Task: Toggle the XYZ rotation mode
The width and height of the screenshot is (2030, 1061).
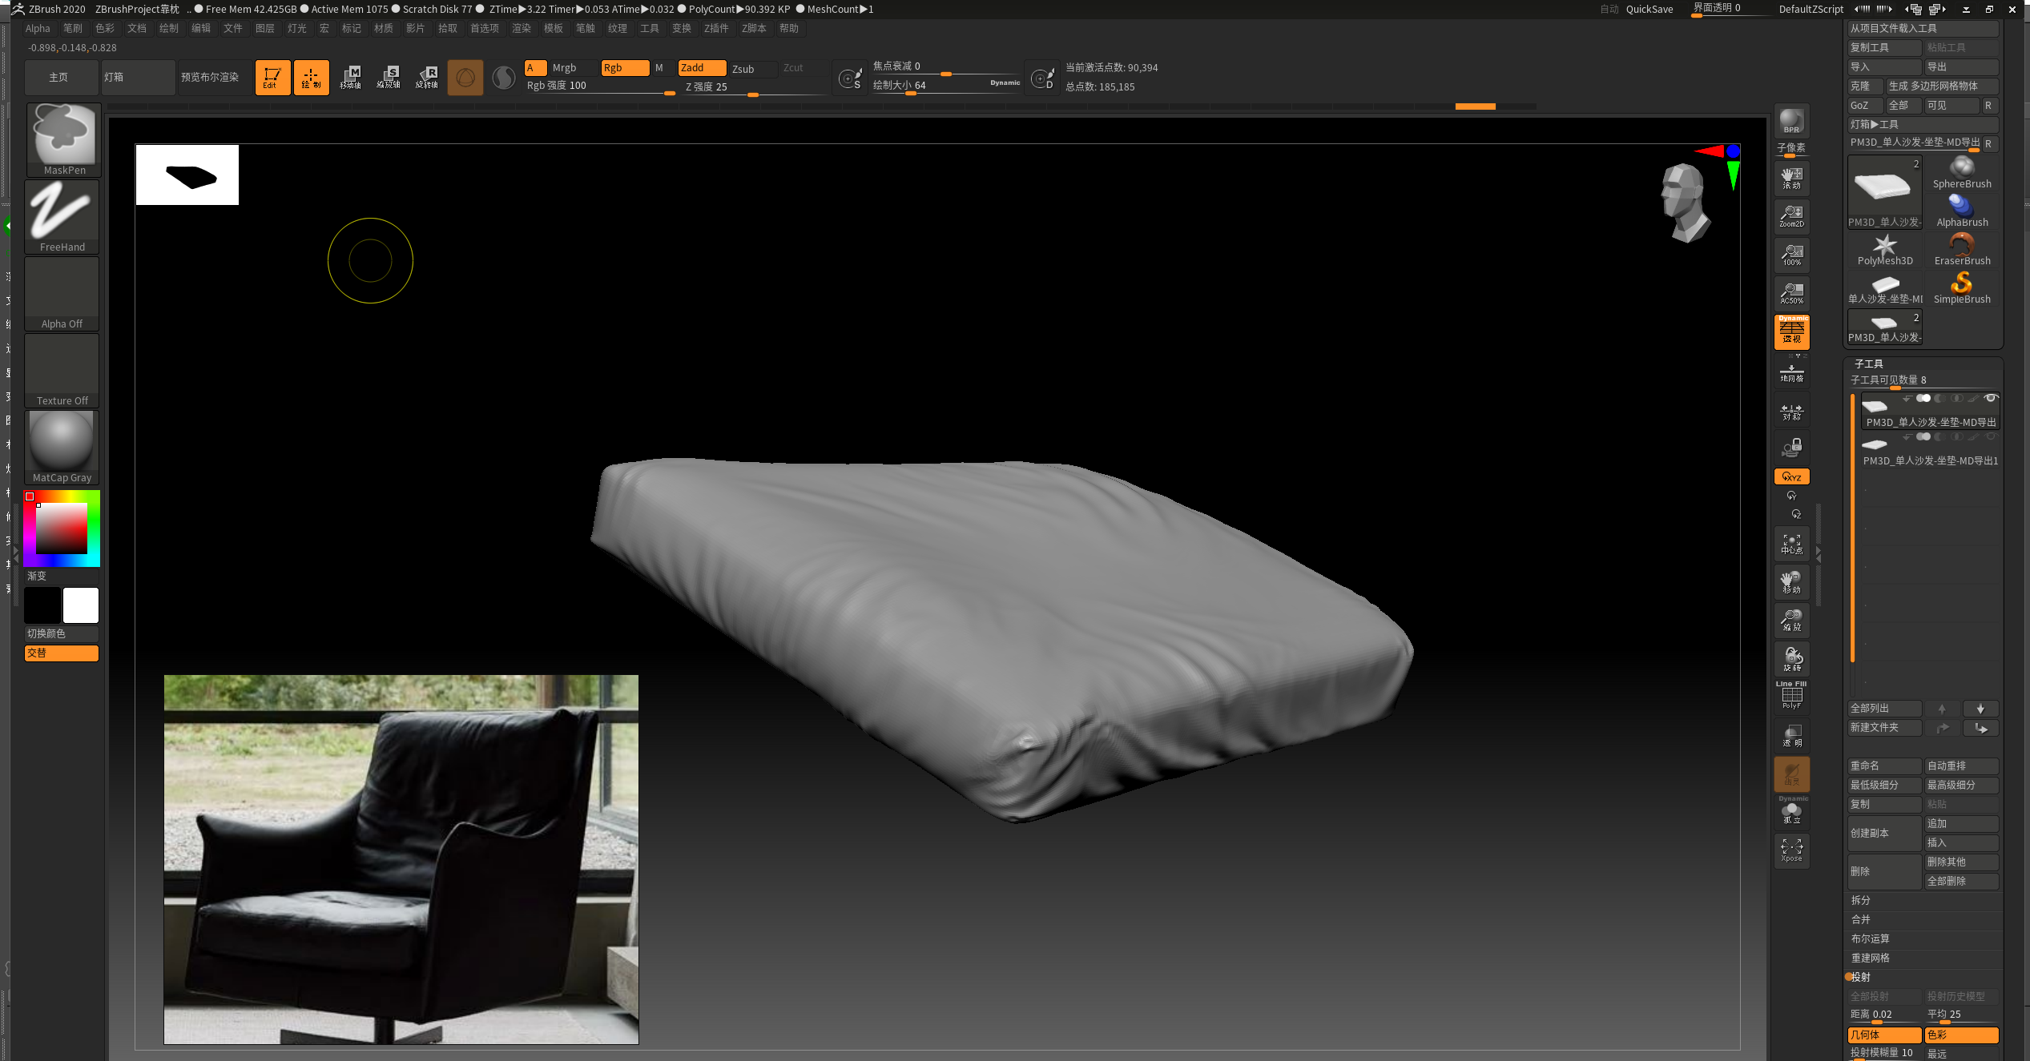Action: click(x=1791, y=476)
